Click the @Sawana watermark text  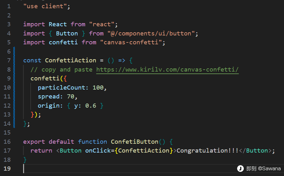[269, 169]
